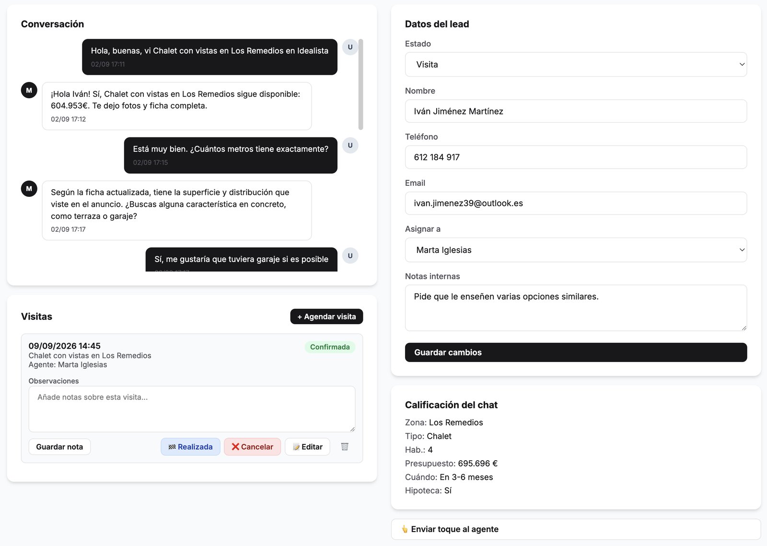Click the Tipo: Chalet line

pyautogui.click(x=428, y=436)
